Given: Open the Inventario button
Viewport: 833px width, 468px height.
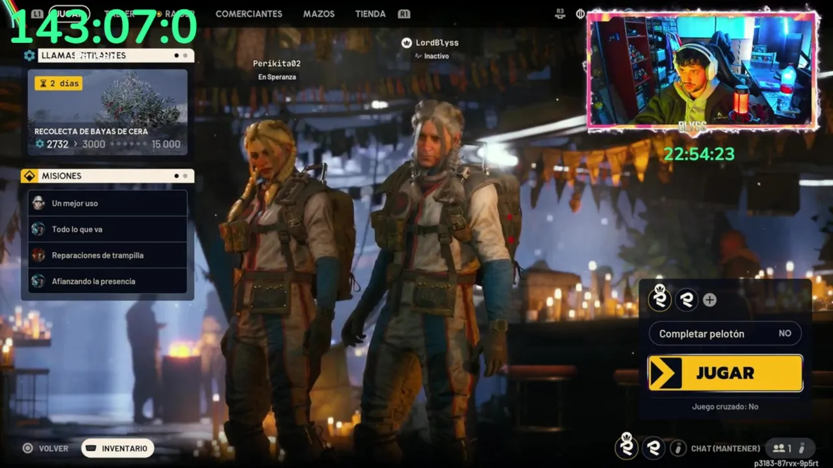Looking at the screenshot, I should tap(118, 448).
